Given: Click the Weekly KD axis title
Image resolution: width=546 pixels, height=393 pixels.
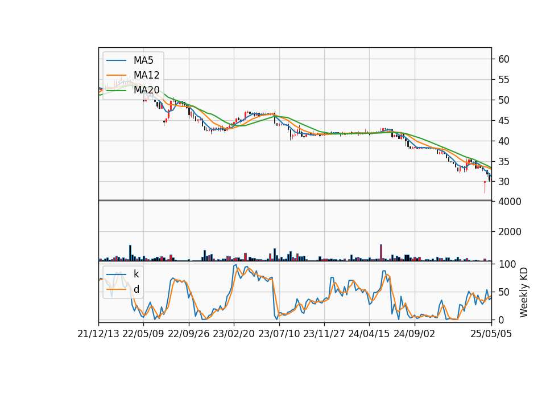Looking at the screenshot, I should 524,292.
